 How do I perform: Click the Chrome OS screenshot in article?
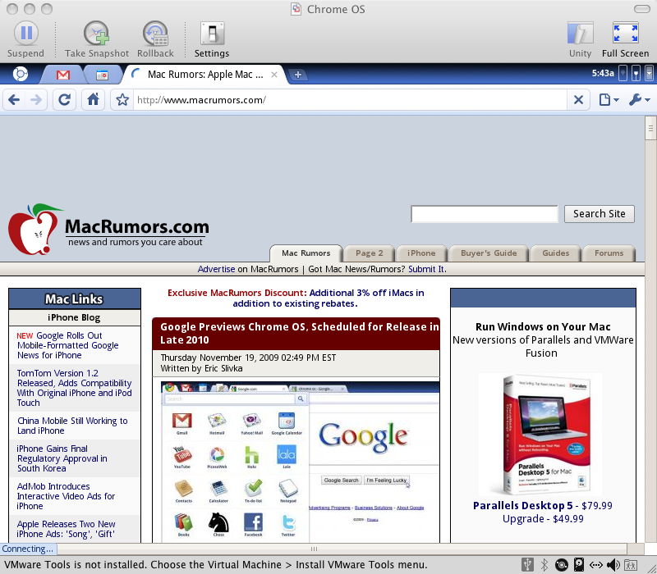pyautogui.click(x=300, y=462)
